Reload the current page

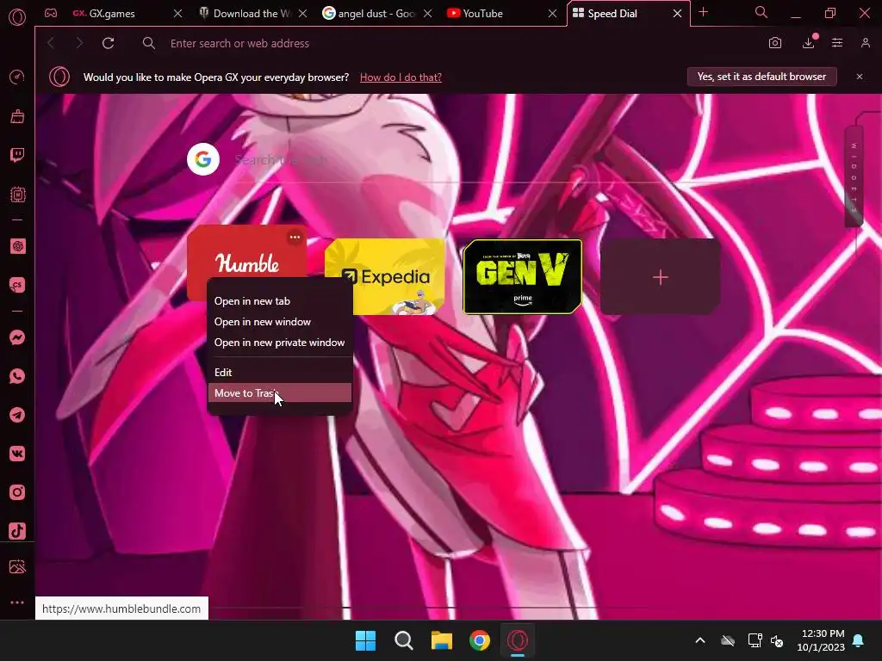point(108,43)
